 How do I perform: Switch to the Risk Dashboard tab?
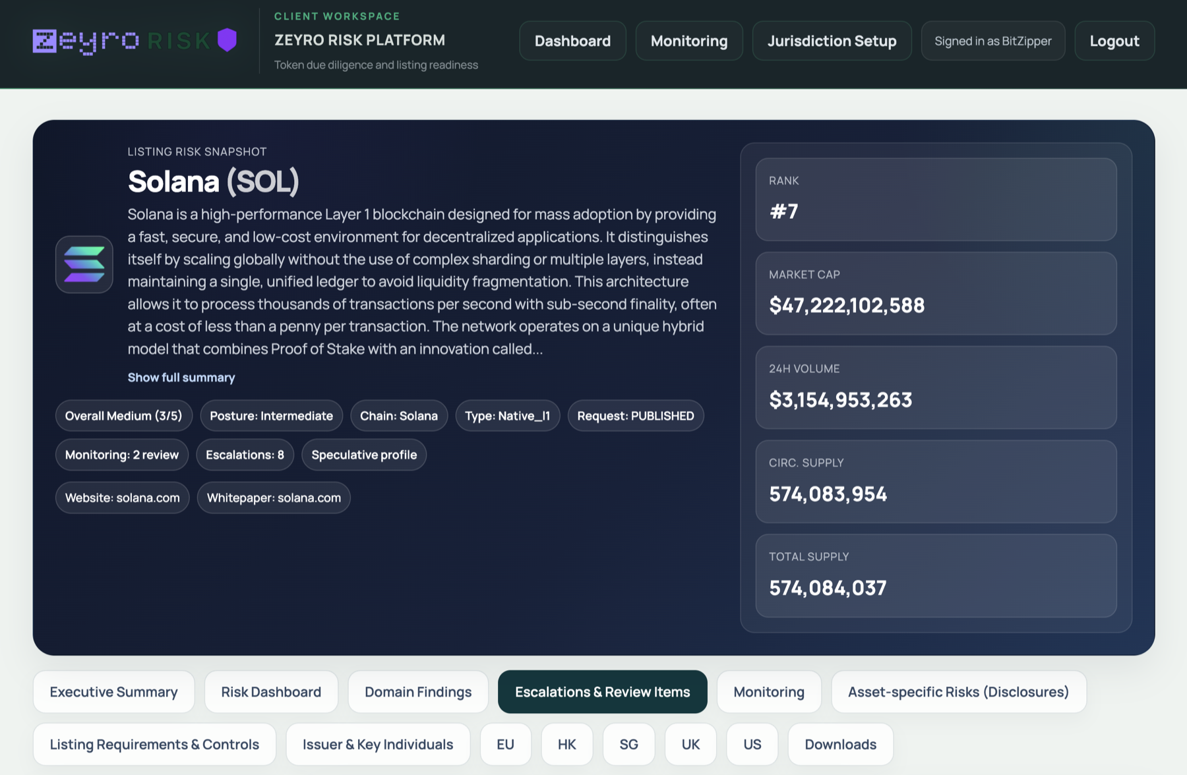coord(271,691)
